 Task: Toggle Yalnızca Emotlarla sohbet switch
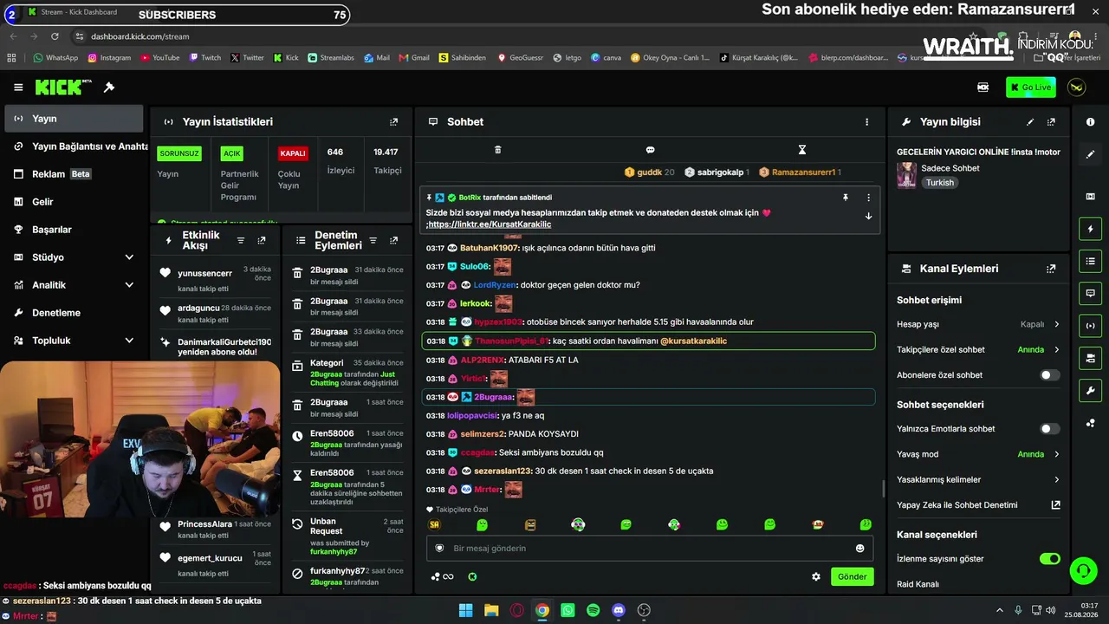point(1049,429)
